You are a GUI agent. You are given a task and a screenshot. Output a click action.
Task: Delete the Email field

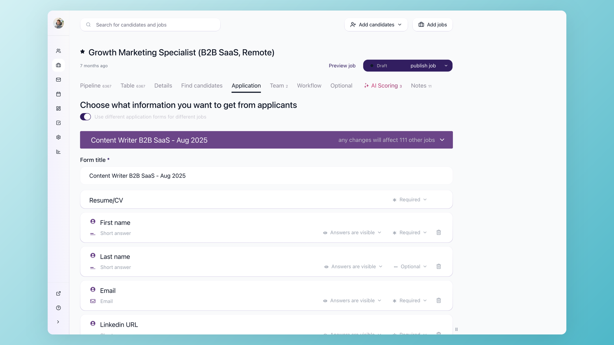coord(439,301)
